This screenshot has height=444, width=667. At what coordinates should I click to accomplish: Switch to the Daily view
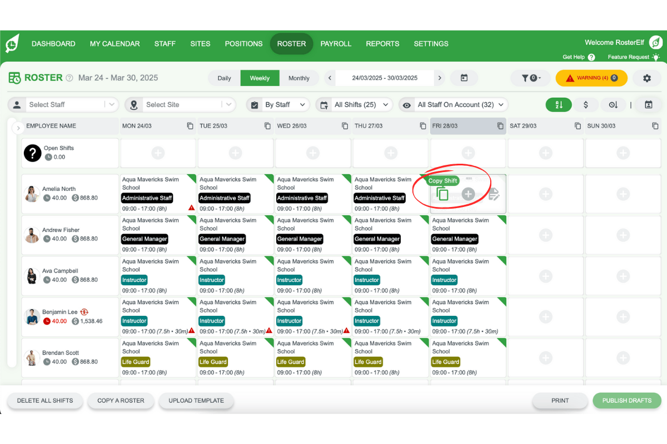pos(224,78)
